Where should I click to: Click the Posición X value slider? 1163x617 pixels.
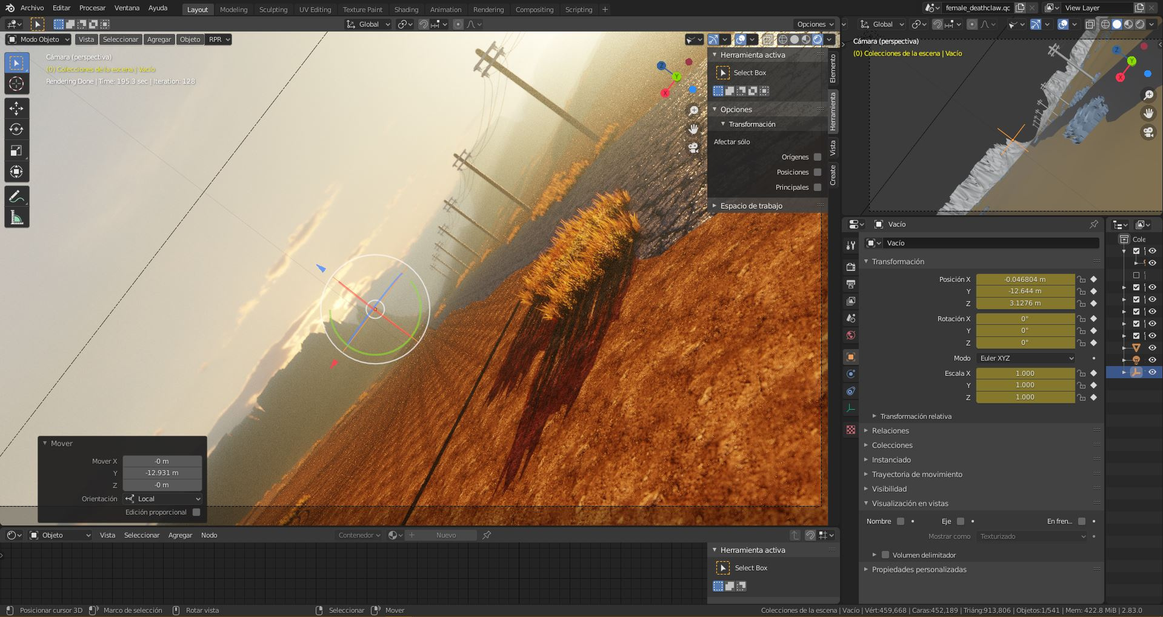click(1025, 279)
